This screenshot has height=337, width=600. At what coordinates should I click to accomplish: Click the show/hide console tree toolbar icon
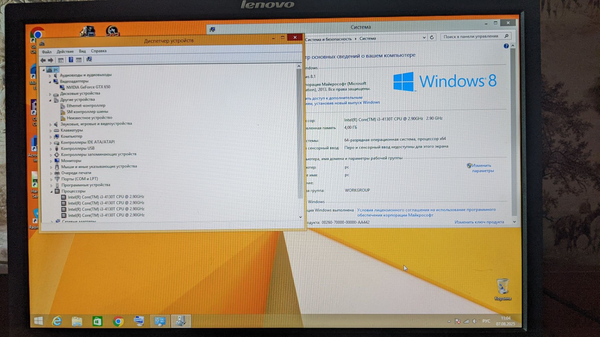click(61, 60)
